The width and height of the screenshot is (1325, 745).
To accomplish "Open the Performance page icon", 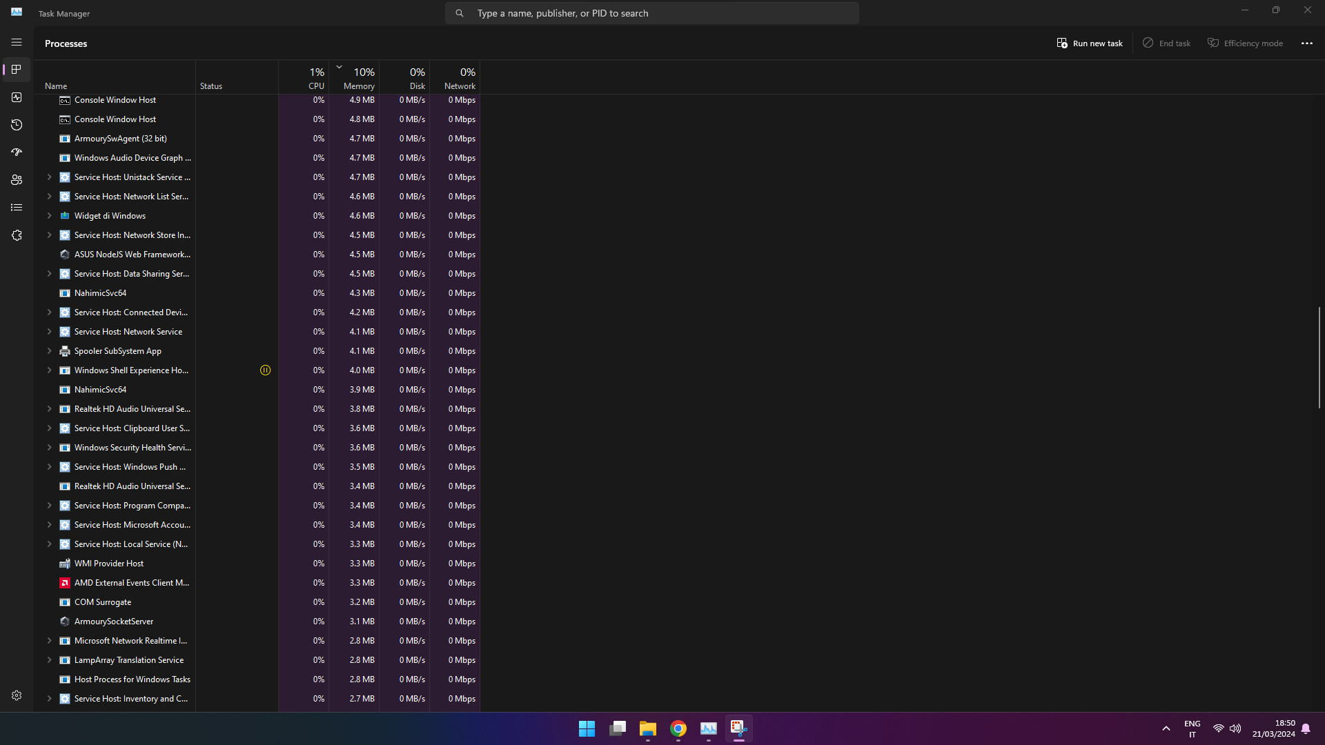I will point(17,97).
